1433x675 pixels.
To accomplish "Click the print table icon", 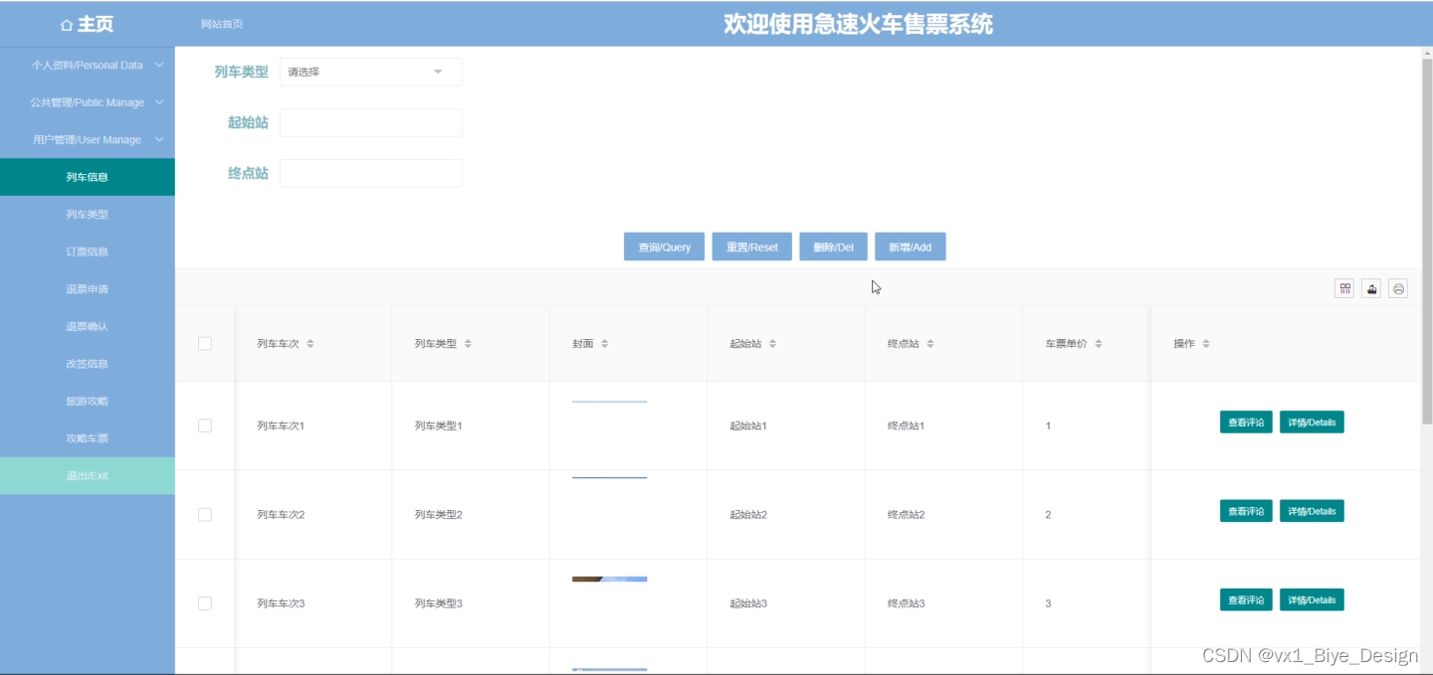I will coord(1398,289).
